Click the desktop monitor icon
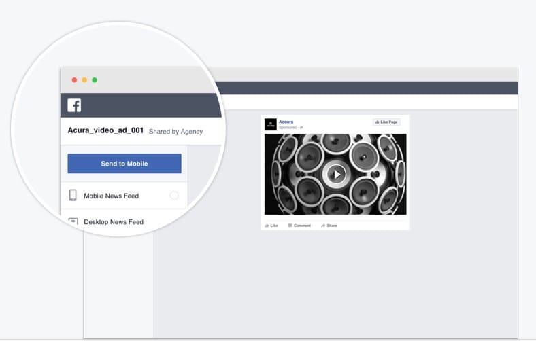Screen dimensions: 536x341 pos(73,221)
